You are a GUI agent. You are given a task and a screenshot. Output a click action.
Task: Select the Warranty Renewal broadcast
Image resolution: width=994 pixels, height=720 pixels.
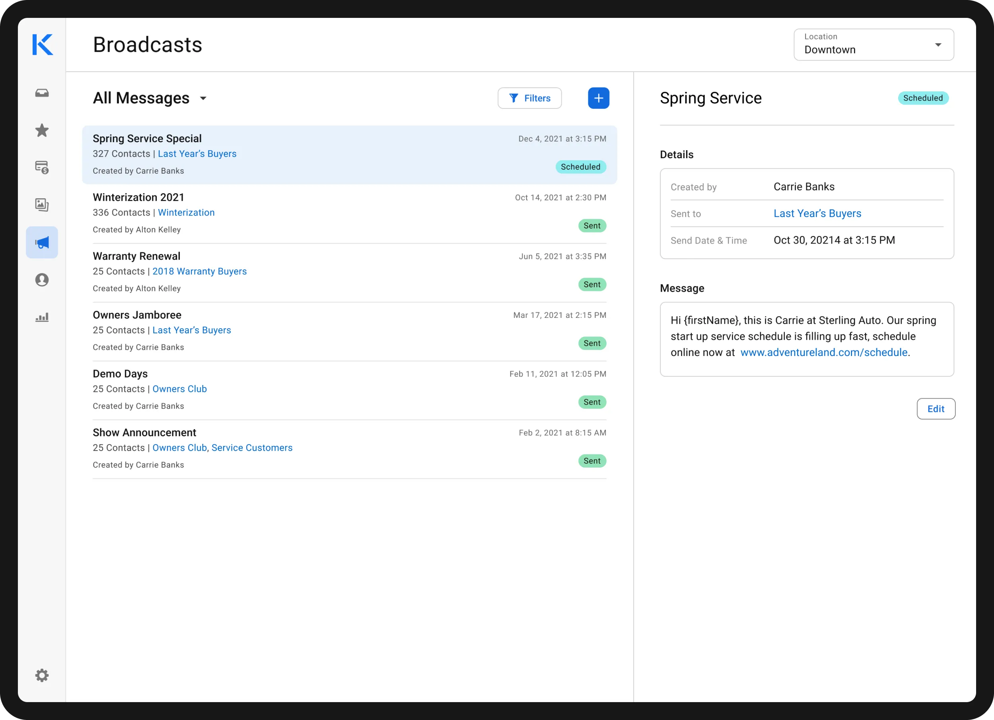136,255
